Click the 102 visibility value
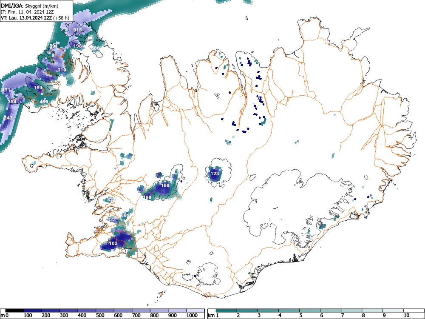The image size is (425, 319). pyautogui.click(x=113, y=243)
